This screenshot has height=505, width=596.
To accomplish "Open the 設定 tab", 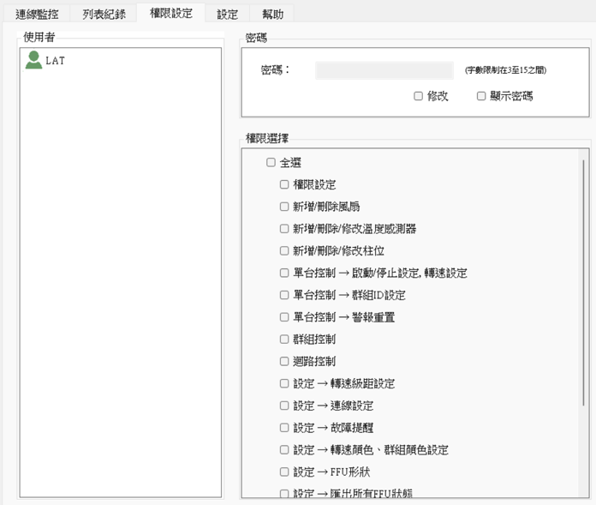I will coord(227,14).
